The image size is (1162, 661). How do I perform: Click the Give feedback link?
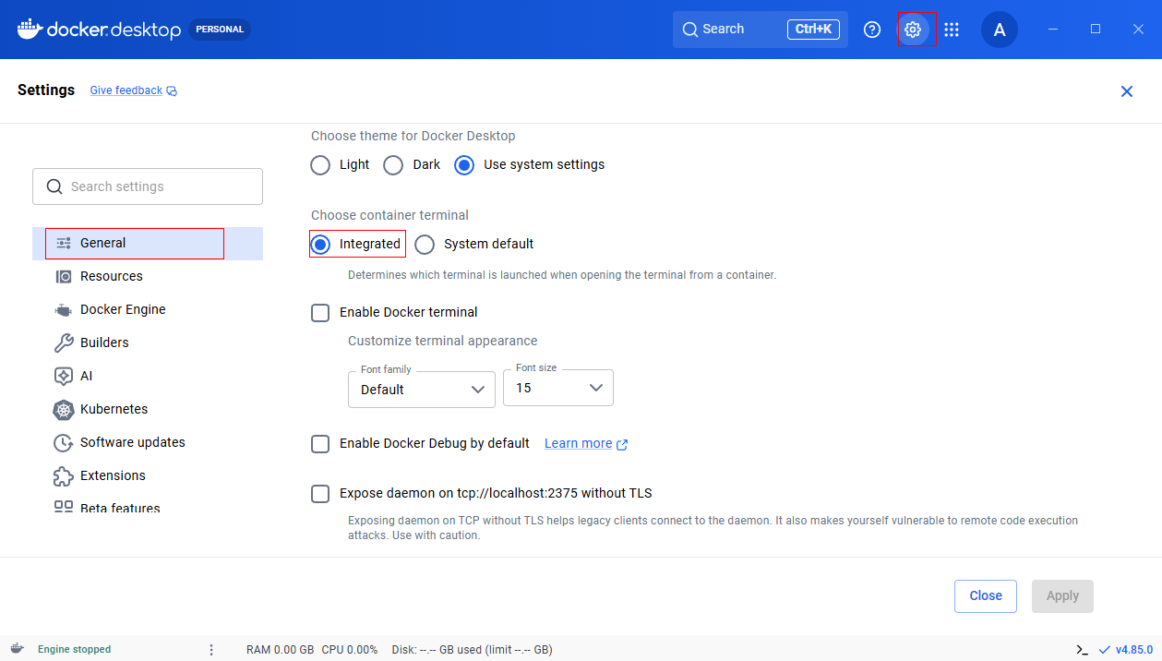click(126, 90)
